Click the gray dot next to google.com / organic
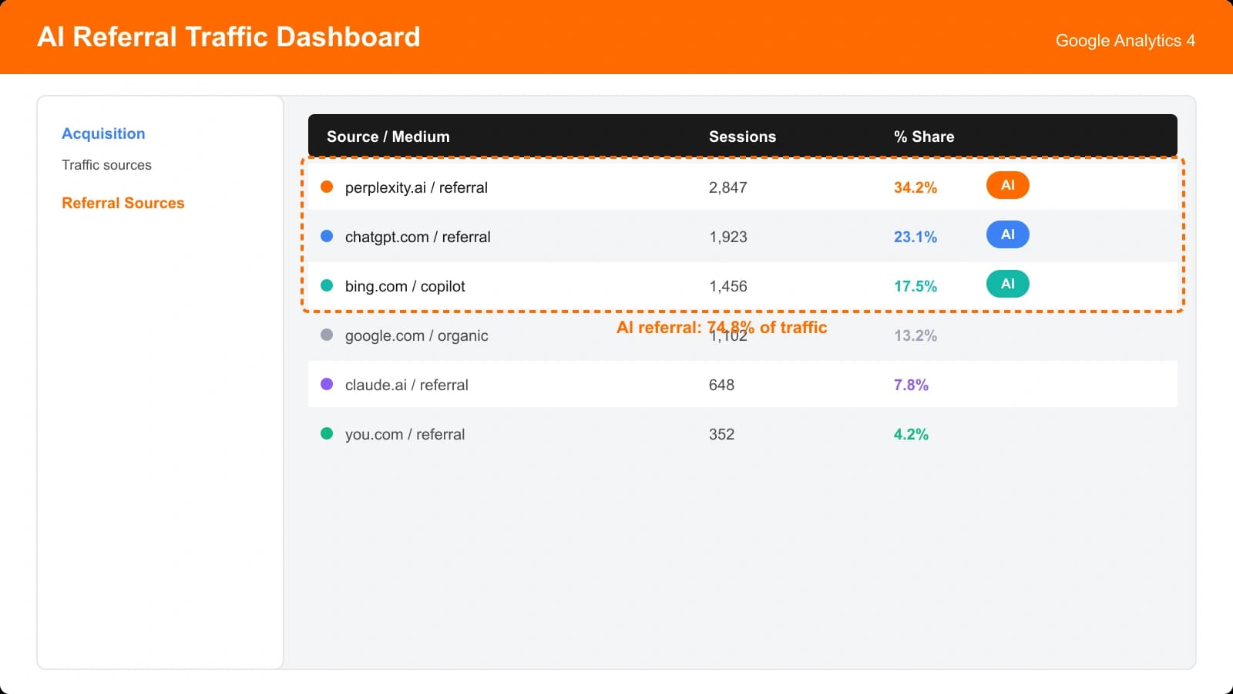The height and width of the screenshot is (694, 1233). click(327, 335)
